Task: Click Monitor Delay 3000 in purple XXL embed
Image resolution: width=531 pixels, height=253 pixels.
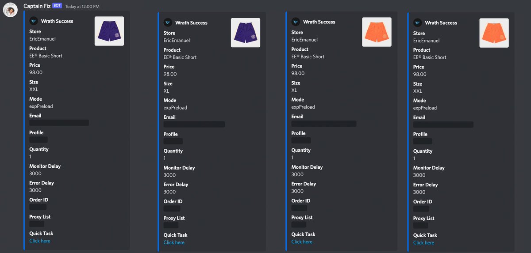Action: (35, 174)
